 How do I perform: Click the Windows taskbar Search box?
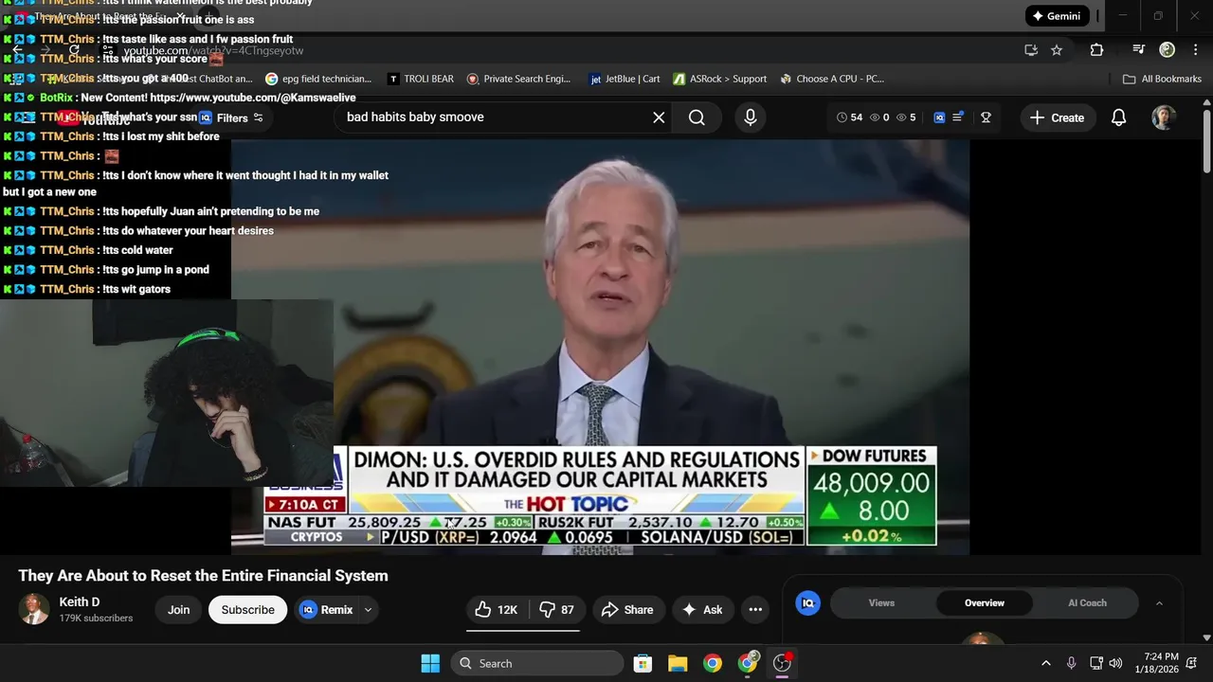click(537, 663)
